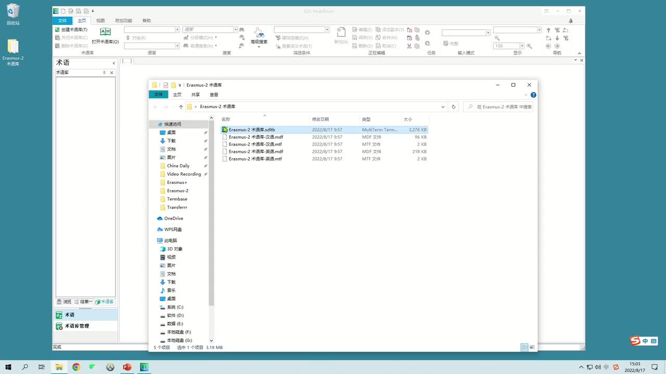Viewport: 666px width, 374px height.
Task: Select the Erasmus-2 术语库.sdltb file
Action: pyautogui.click(x=252, y=129)
